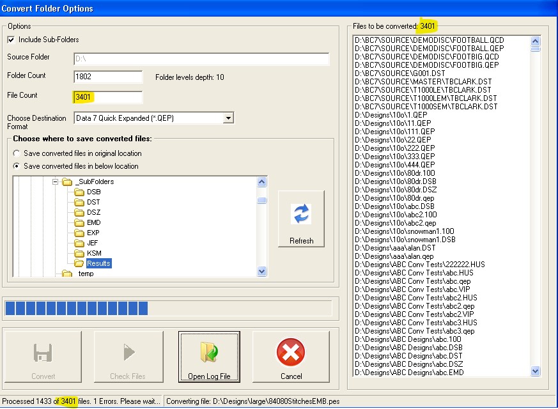This screenshot has height=409, width=558.
Task: Click the folder tree scroll up arrow
Action: click(x=262, y=182)
